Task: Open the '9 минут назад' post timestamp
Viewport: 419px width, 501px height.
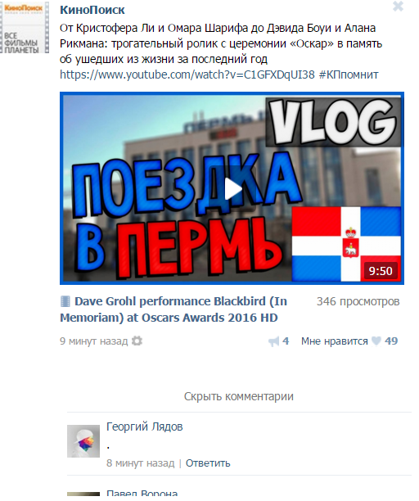Action: click(x=93, y=341)
